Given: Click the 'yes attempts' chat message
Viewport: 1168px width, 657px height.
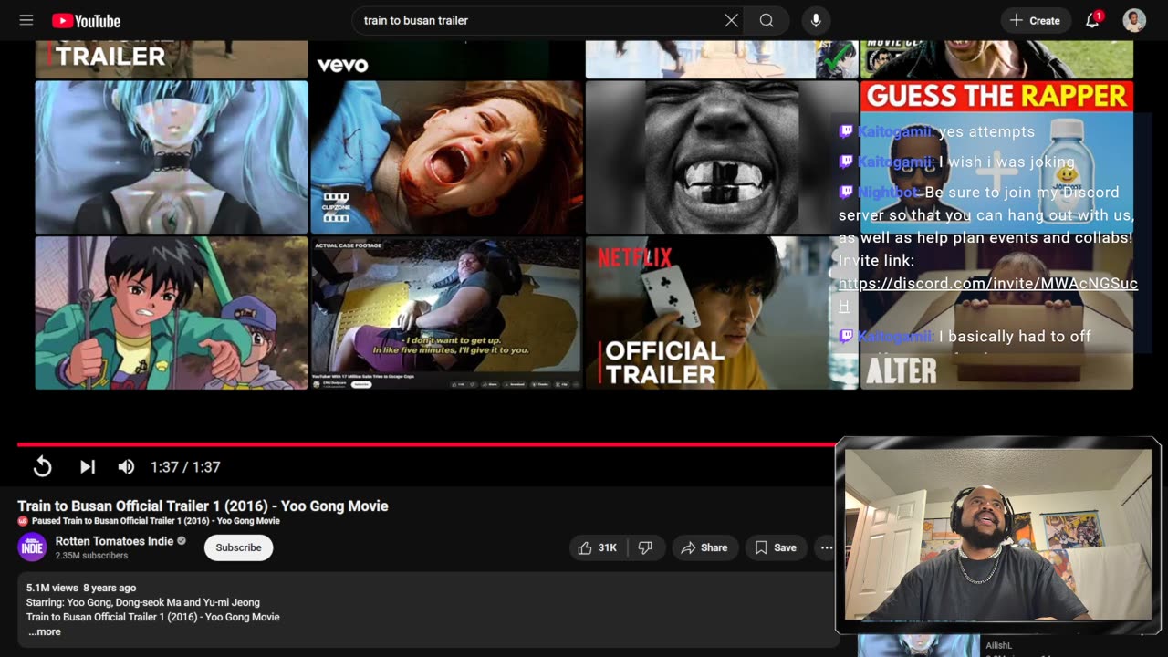Looking at the screenshot, I should 986,132.
